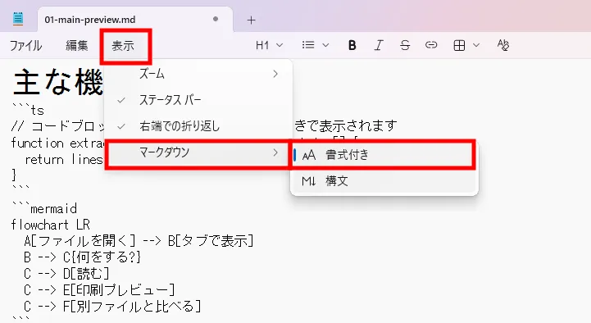This screenshot has width=591, height=323.
Task: Expand the list style dropdown arrow
Action: point(325,46)
